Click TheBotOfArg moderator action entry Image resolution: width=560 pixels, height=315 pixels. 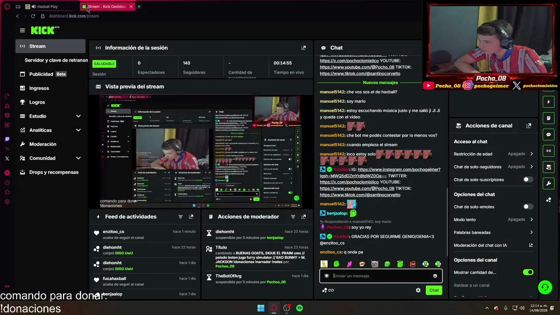click(x=257, y=279)
